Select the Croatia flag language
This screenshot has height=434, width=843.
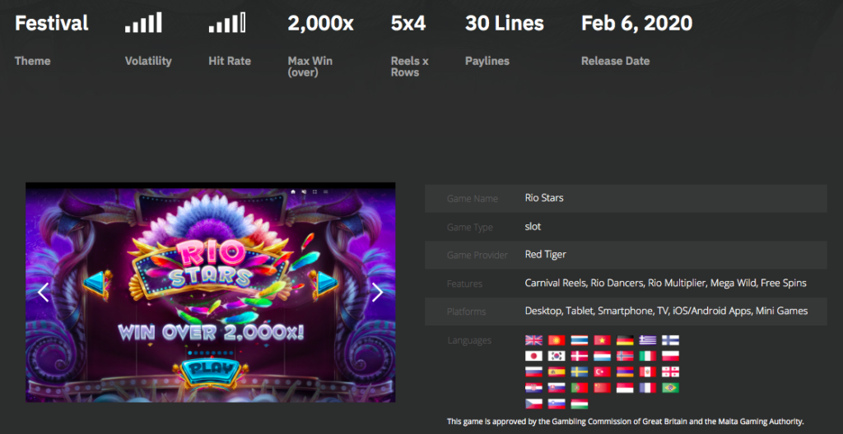coord(533,388)
